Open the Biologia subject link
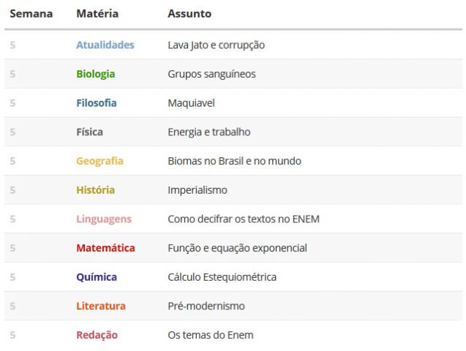The image size is (466, 351). pyautogui.click(x=95, y=74)
